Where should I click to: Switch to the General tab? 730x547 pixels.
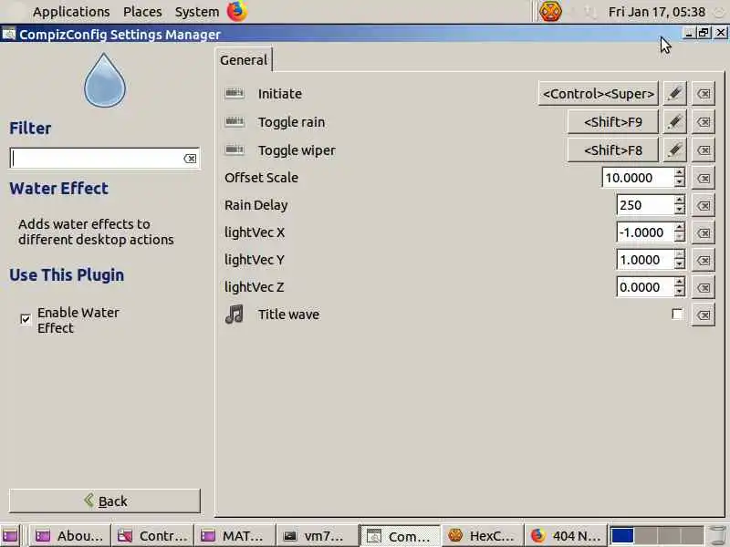pyautogui.click(x=244, y=60)
